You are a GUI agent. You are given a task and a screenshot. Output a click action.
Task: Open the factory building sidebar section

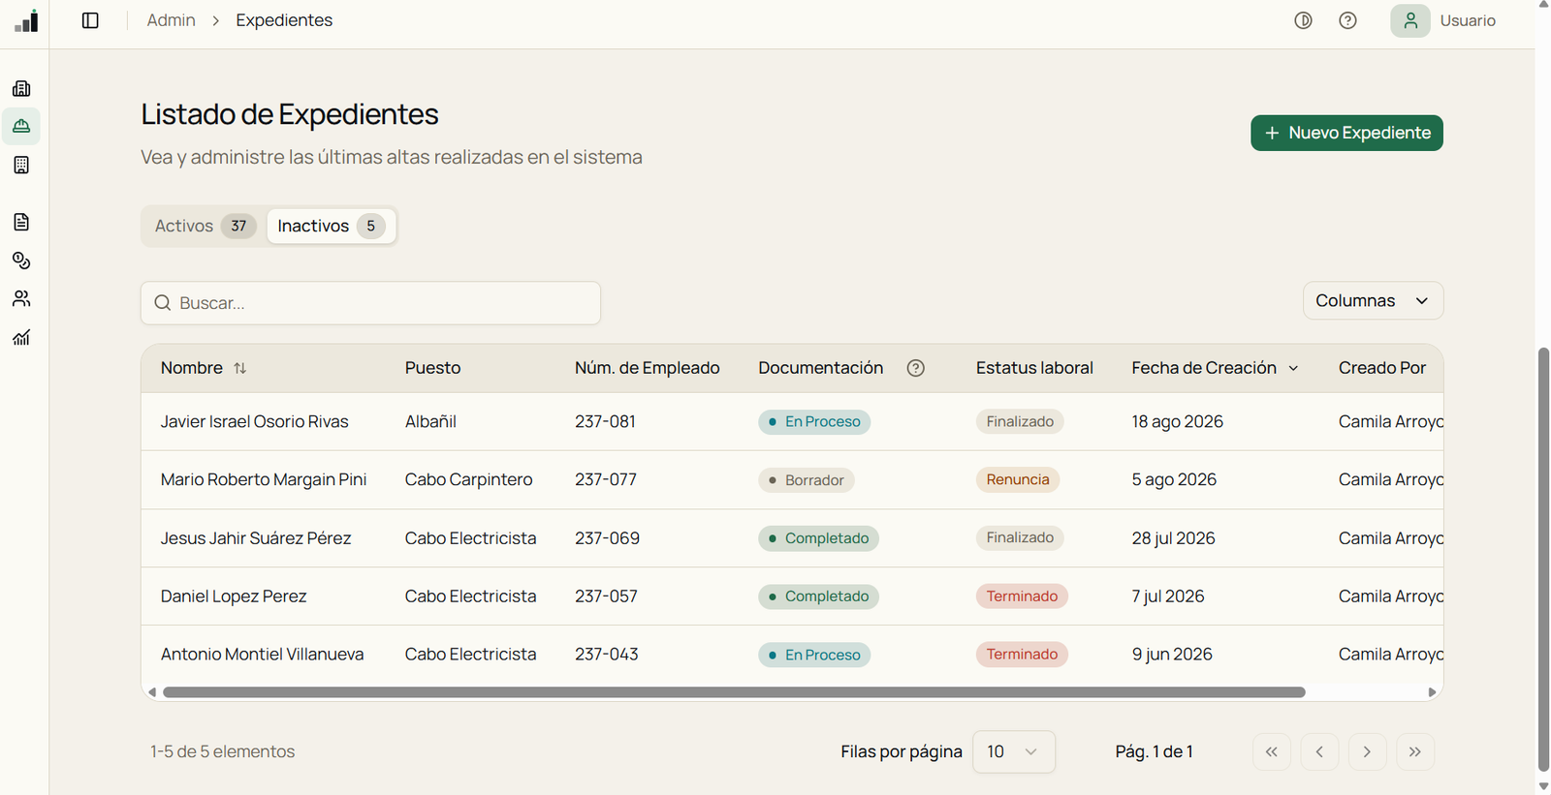coord(21,88)
